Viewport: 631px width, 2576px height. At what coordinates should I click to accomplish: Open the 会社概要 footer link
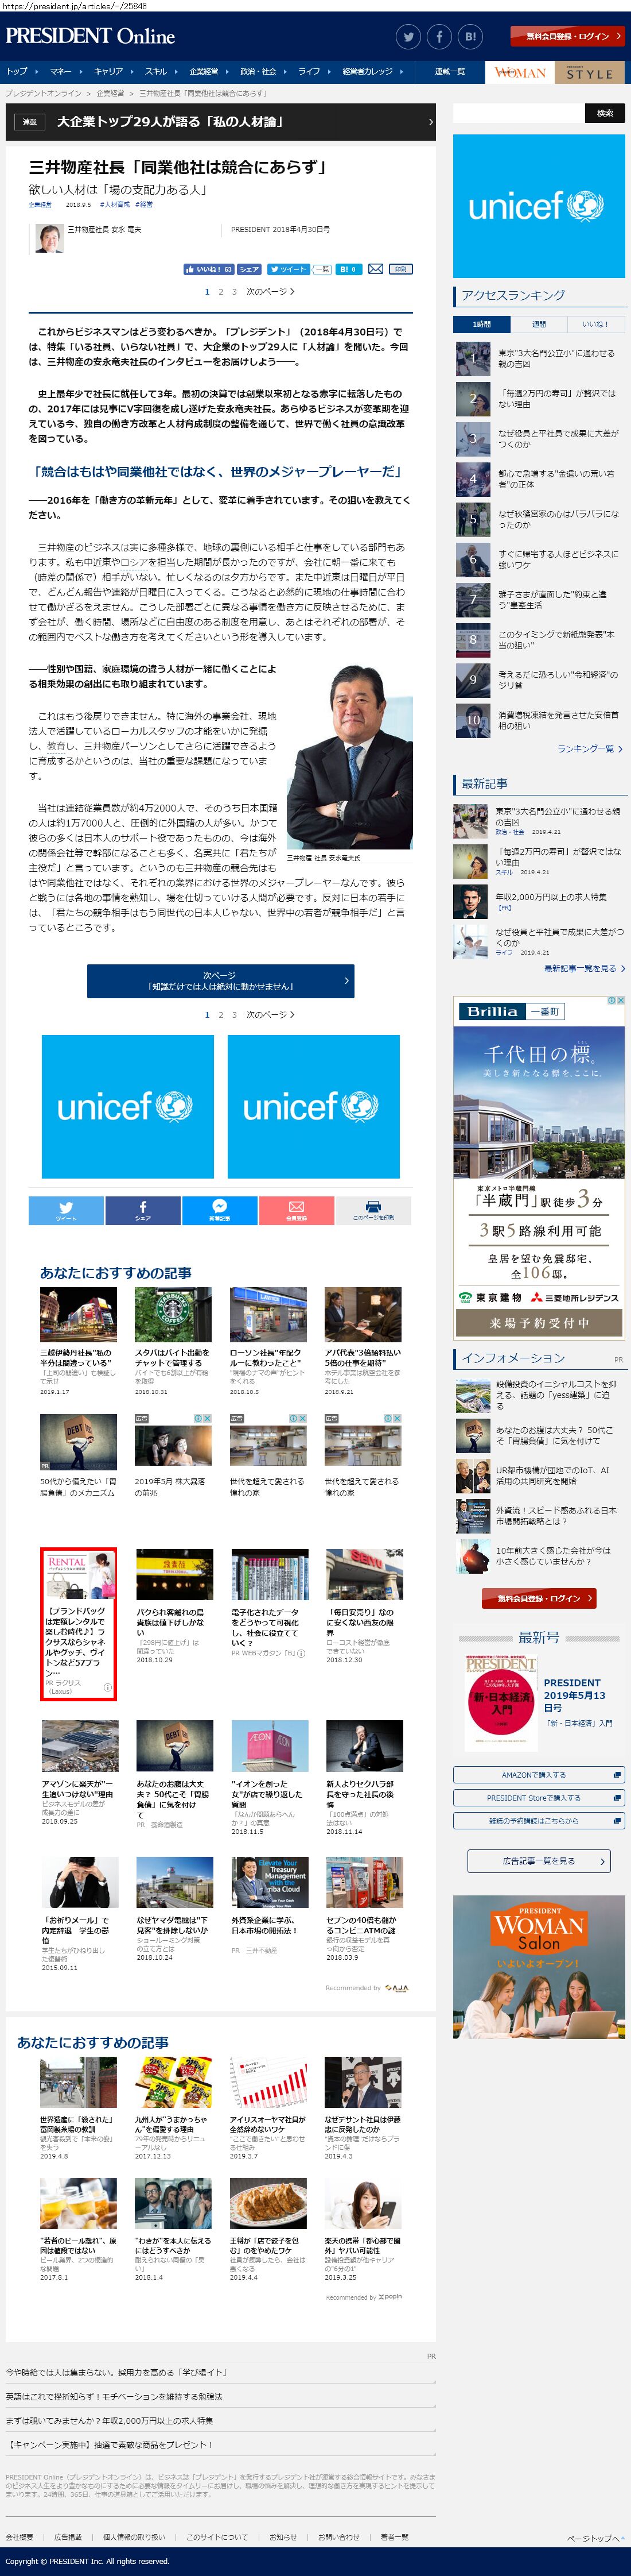[x=20, y=2537]
